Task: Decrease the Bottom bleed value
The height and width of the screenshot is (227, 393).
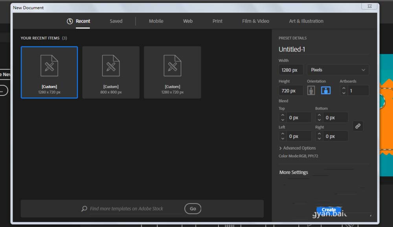Action: coord(319,120)
